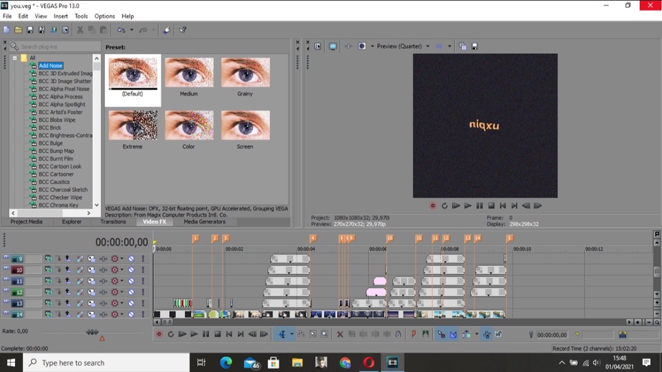This screenshot has height=372, width=662.
Task: Save the project with the floppy icon
Action: 30,30
